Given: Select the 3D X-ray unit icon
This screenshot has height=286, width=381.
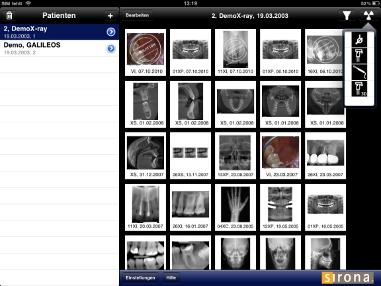Looking at the screenshot, I should coord(359,89).
